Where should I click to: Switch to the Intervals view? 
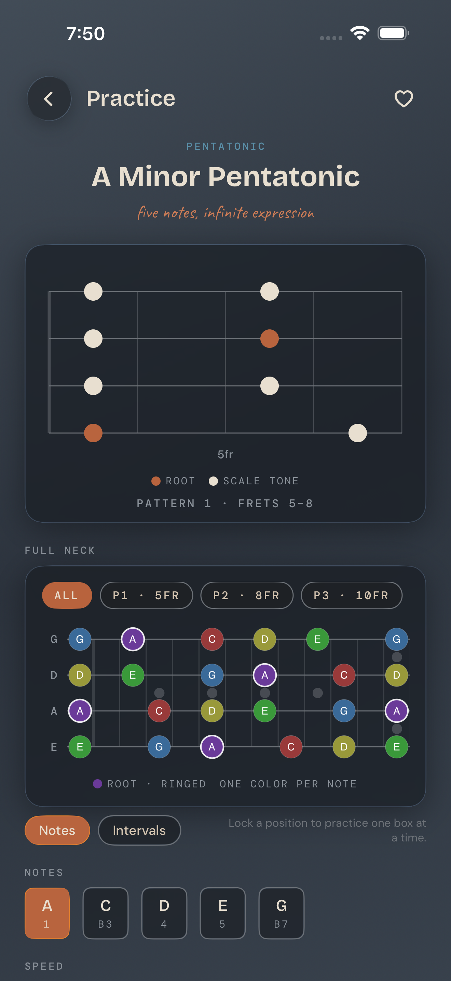(139, 830)
